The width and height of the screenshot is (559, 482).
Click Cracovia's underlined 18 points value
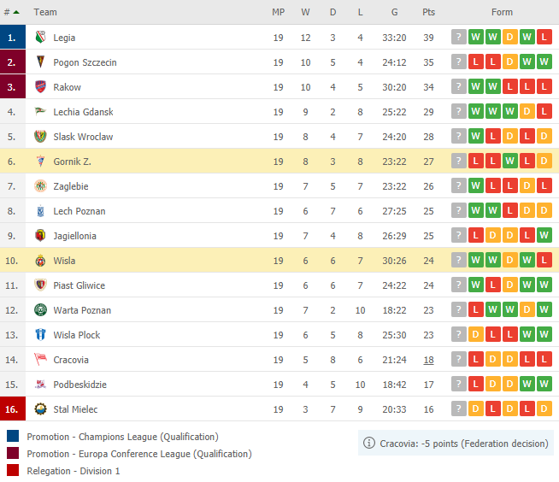(x=428, y=360)
